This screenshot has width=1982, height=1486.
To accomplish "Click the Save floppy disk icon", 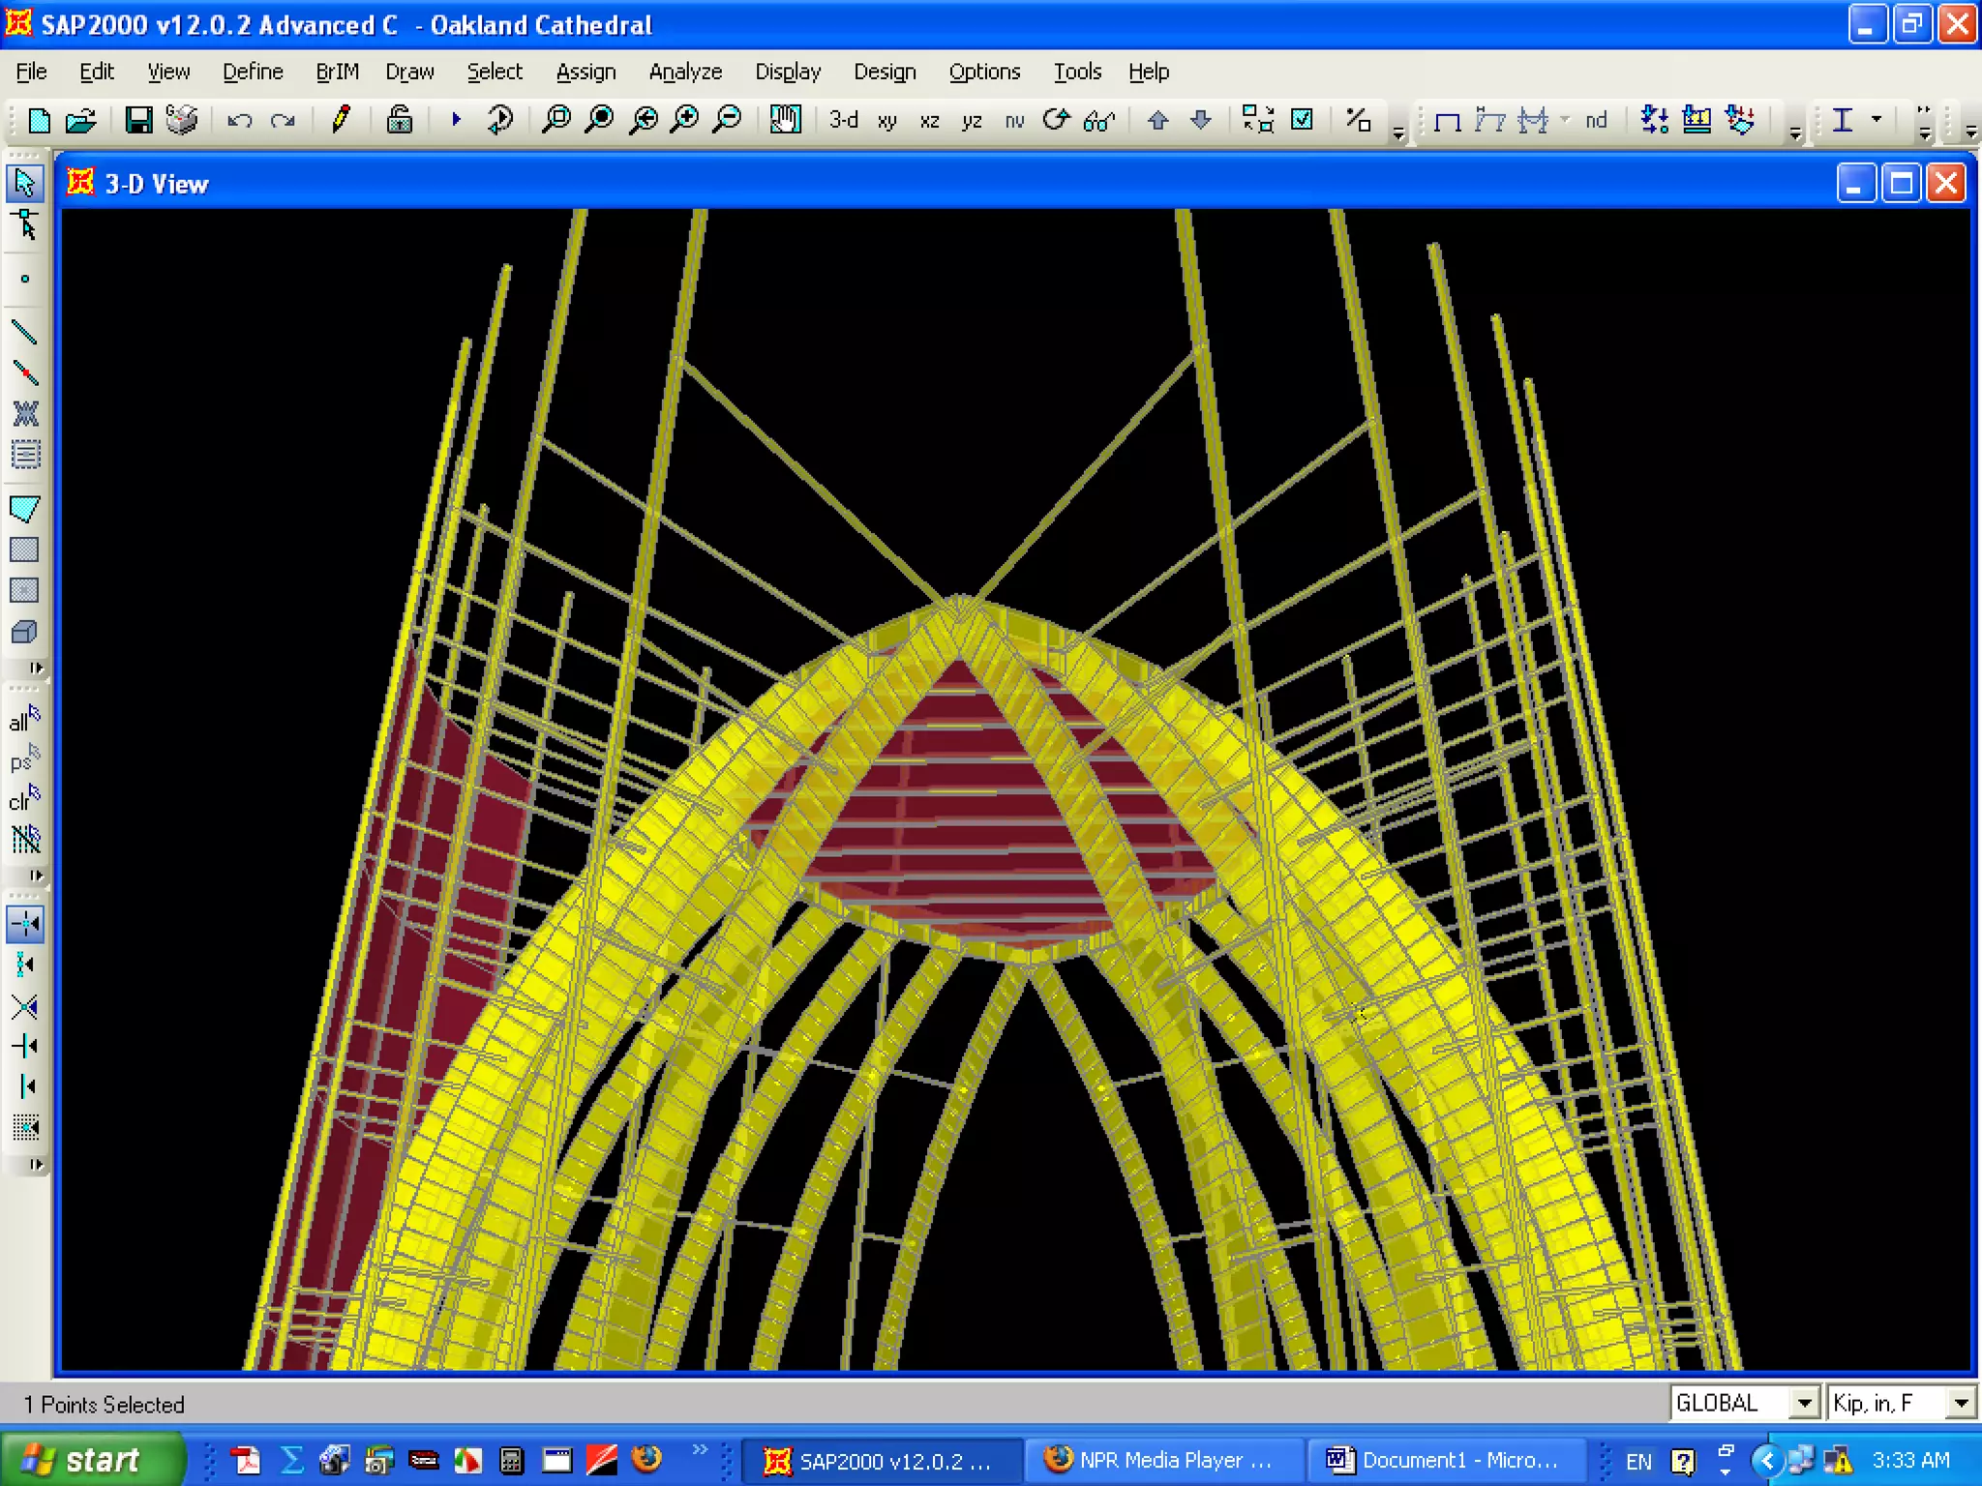I will click(x=138, y=120).
